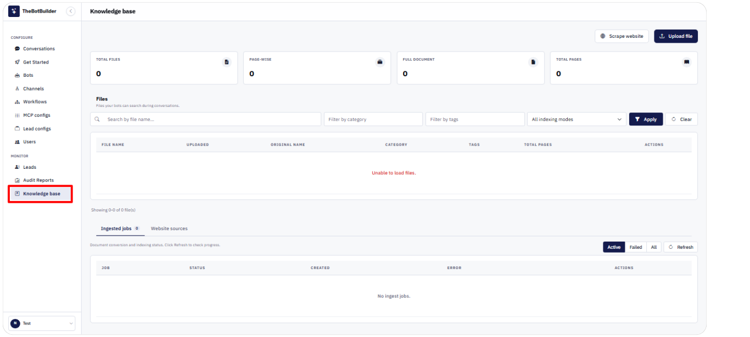
Task: Click the Knowledge base book icon
Action: pos(18,193)
